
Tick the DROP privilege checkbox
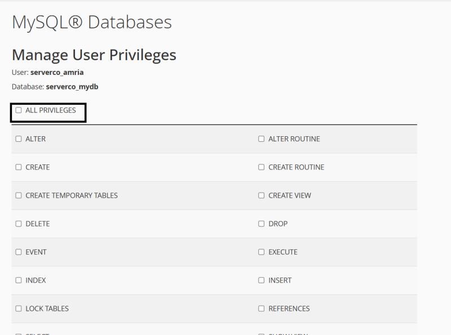tap(261, 224)
